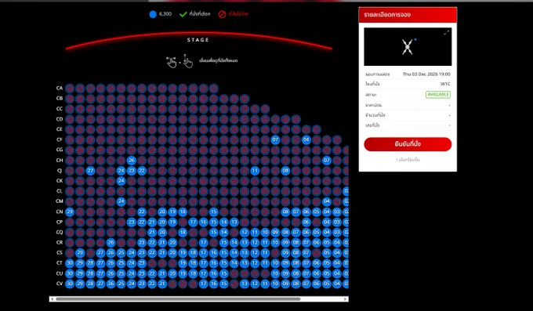Select seat 07 in row CF

pyautogui.click(x=275, y=139)
